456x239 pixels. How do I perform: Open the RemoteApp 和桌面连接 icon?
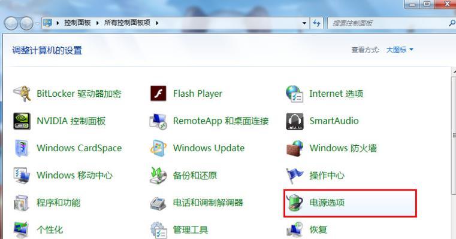coord(158,121)
